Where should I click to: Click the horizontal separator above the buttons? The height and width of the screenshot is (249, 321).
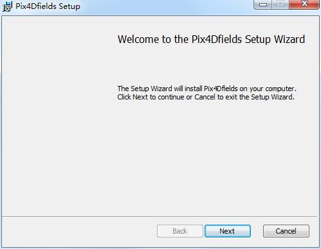160,217
